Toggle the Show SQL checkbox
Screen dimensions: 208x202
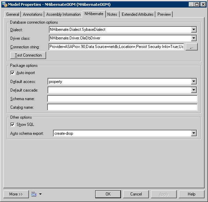pyautogui.click(x=12, y=124)
